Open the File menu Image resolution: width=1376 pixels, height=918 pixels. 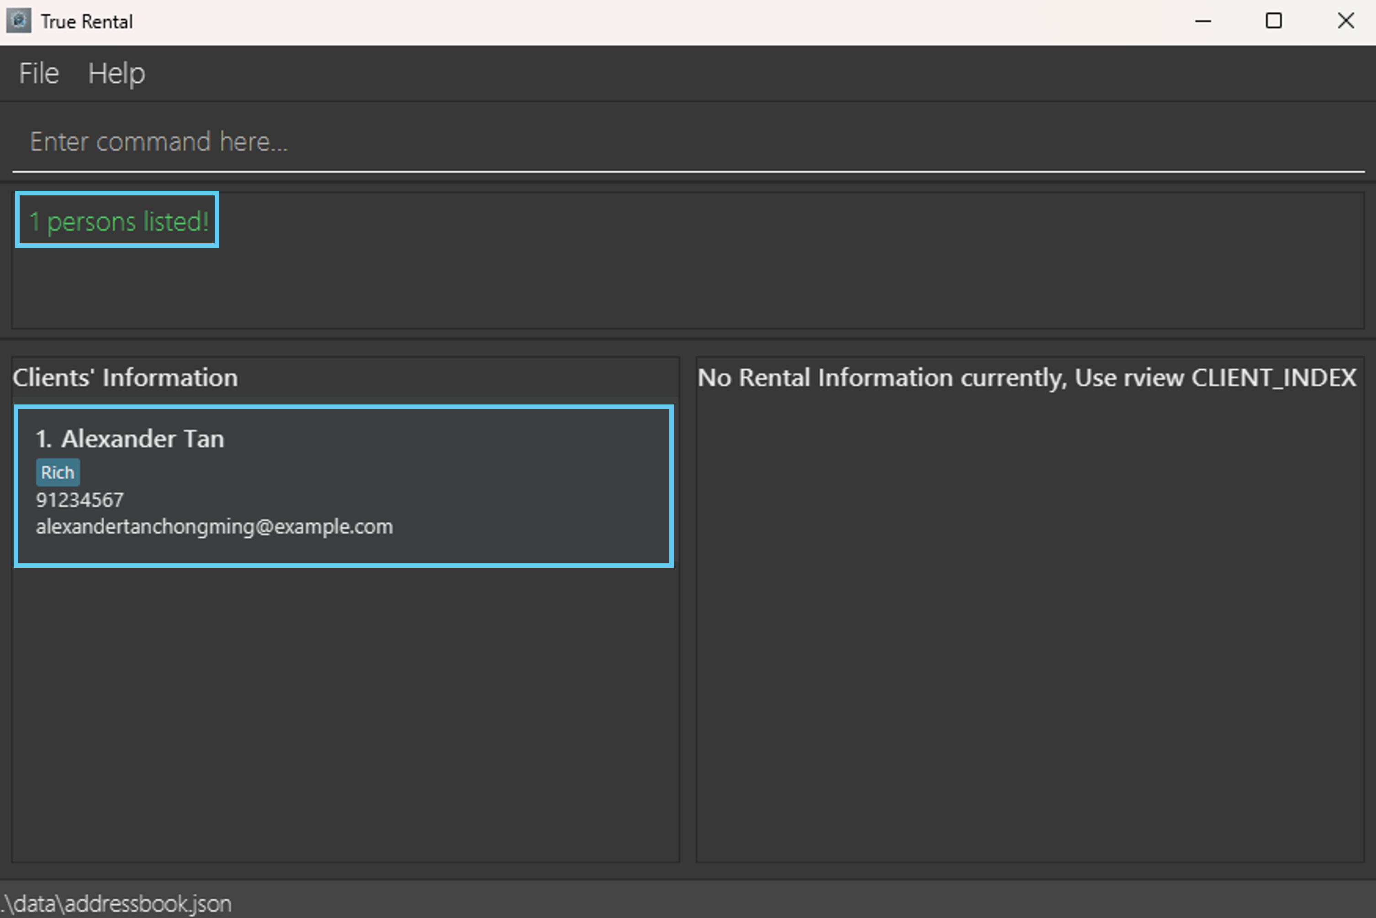coord(39,74)
